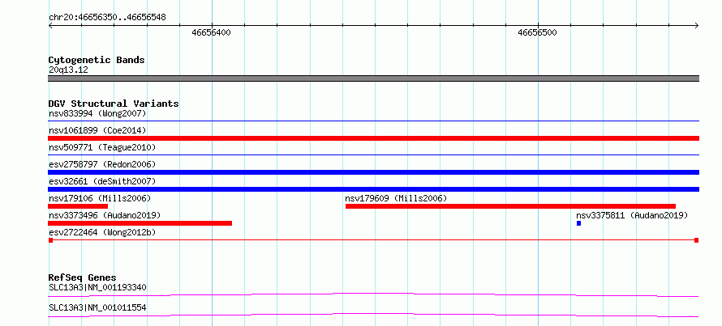Click ruler position label 46656400
722x326 pixels.
click(x=212, y=32)
